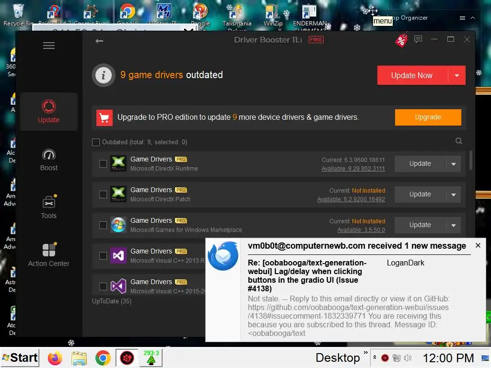
Task: Click the taskbar clock 12:00 PM
Action: (448, 358)
